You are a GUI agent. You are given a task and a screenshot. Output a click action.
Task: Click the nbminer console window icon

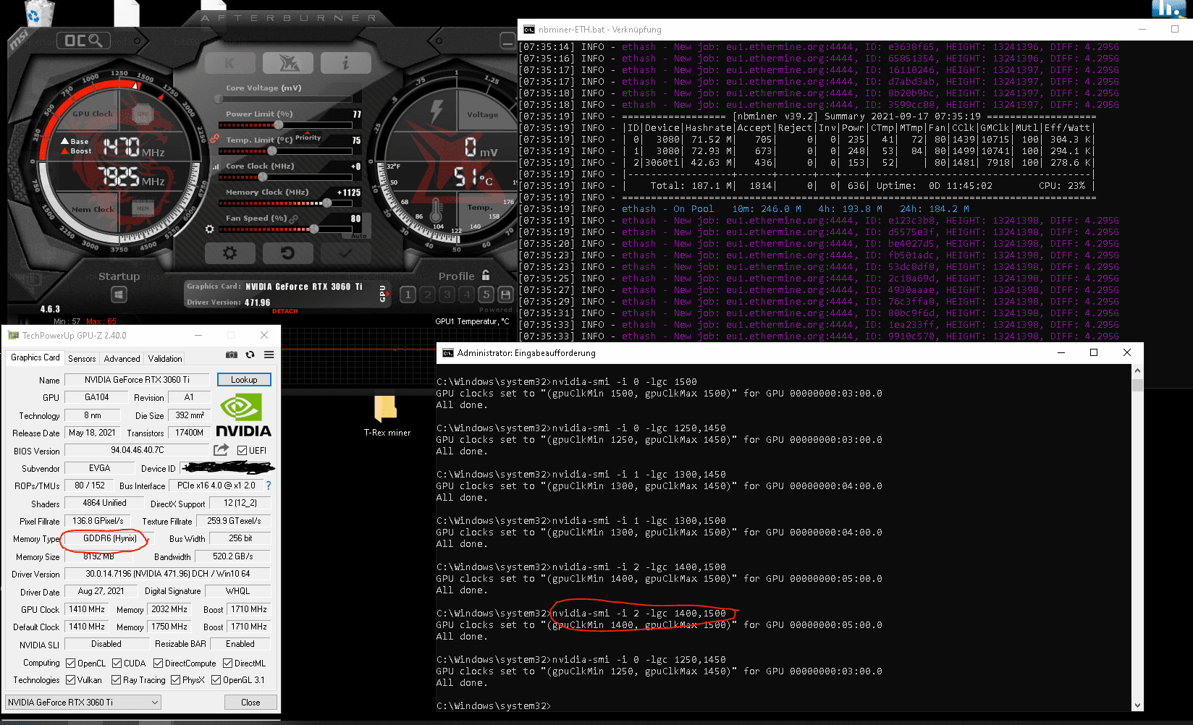(529, 30)
